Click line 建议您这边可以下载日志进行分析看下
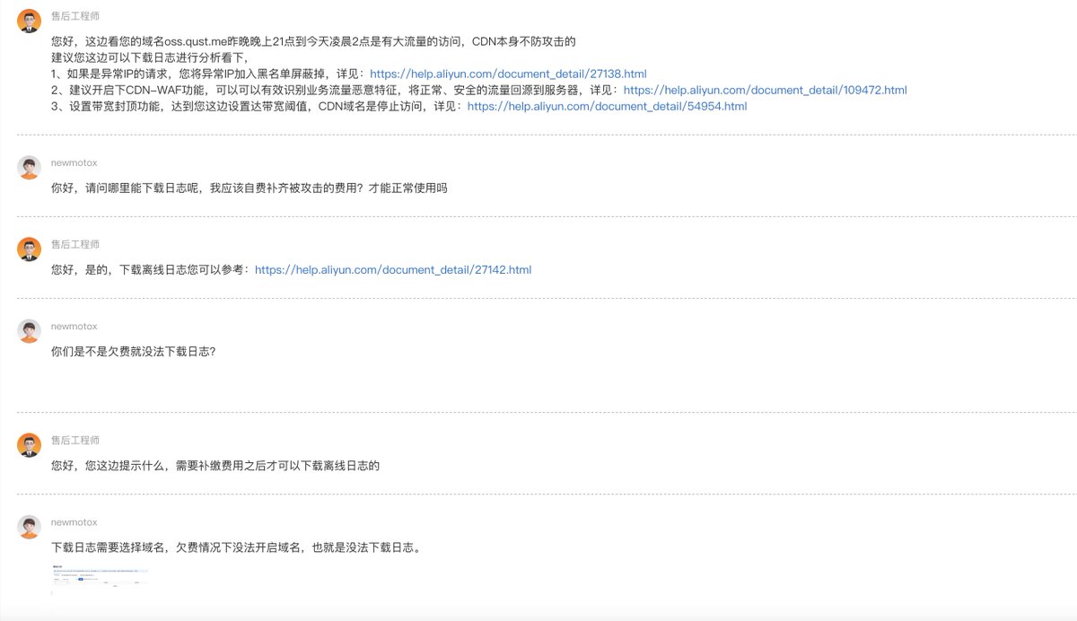 pyautogui.click(x=150, y=57)
